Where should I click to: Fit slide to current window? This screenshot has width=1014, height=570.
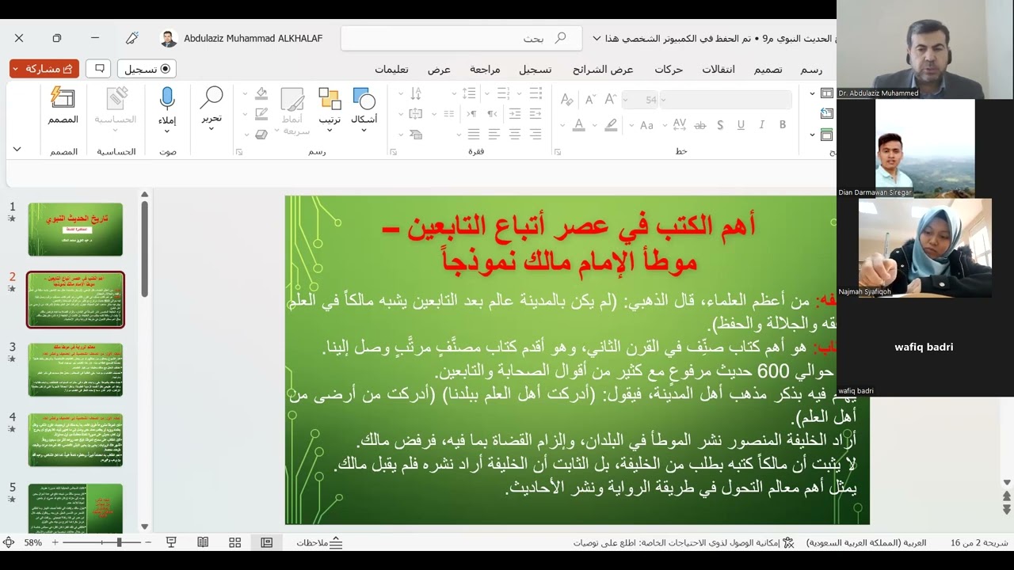point(8,542)
